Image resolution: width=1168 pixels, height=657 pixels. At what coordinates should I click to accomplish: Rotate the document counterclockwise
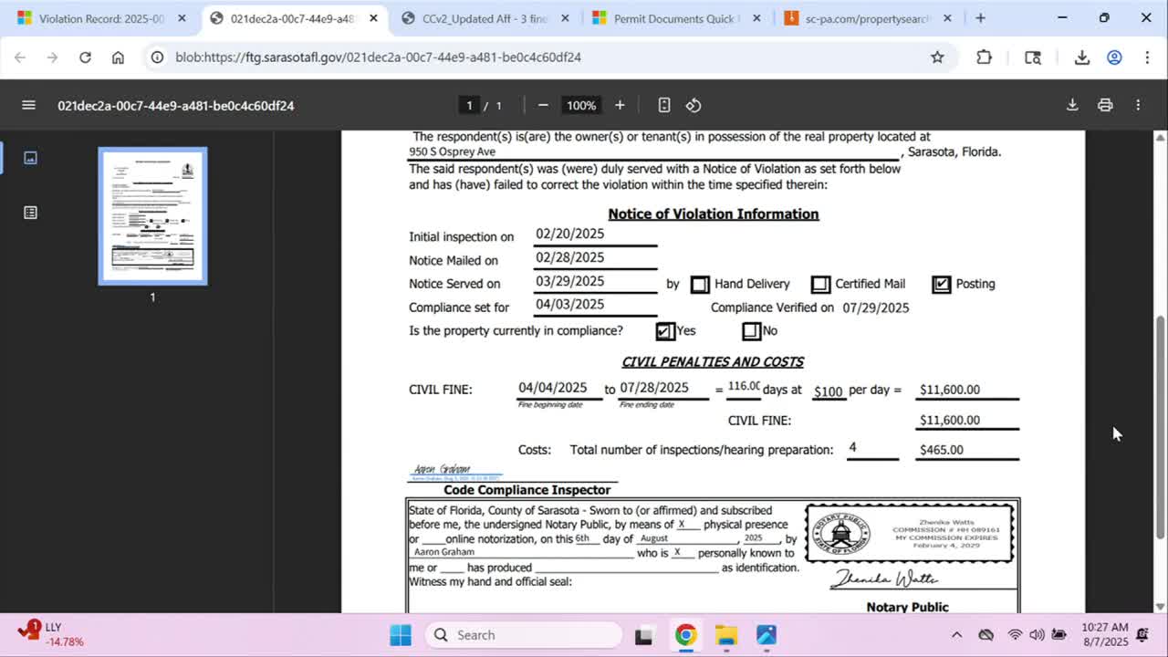coord(693,105)
